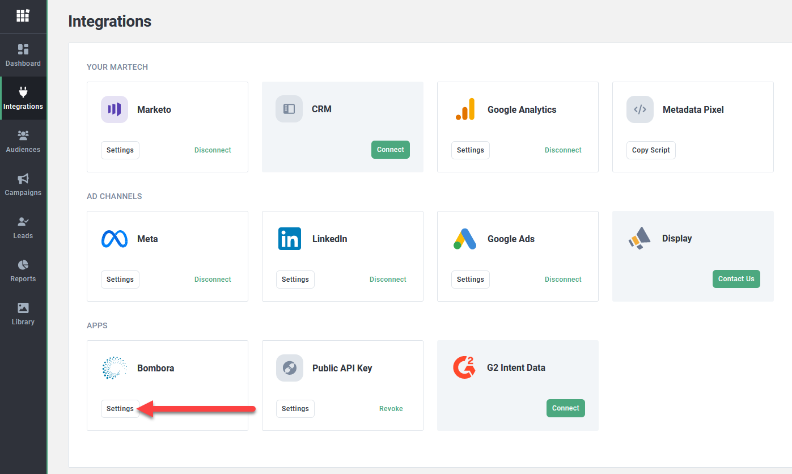The width and height of the screenshot is (792, 474).
Task: Click the Google Ads logo icon
Action: click(465, 239)
